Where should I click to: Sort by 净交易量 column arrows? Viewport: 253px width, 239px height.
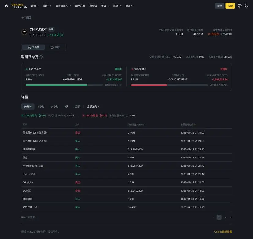point(145,125)
